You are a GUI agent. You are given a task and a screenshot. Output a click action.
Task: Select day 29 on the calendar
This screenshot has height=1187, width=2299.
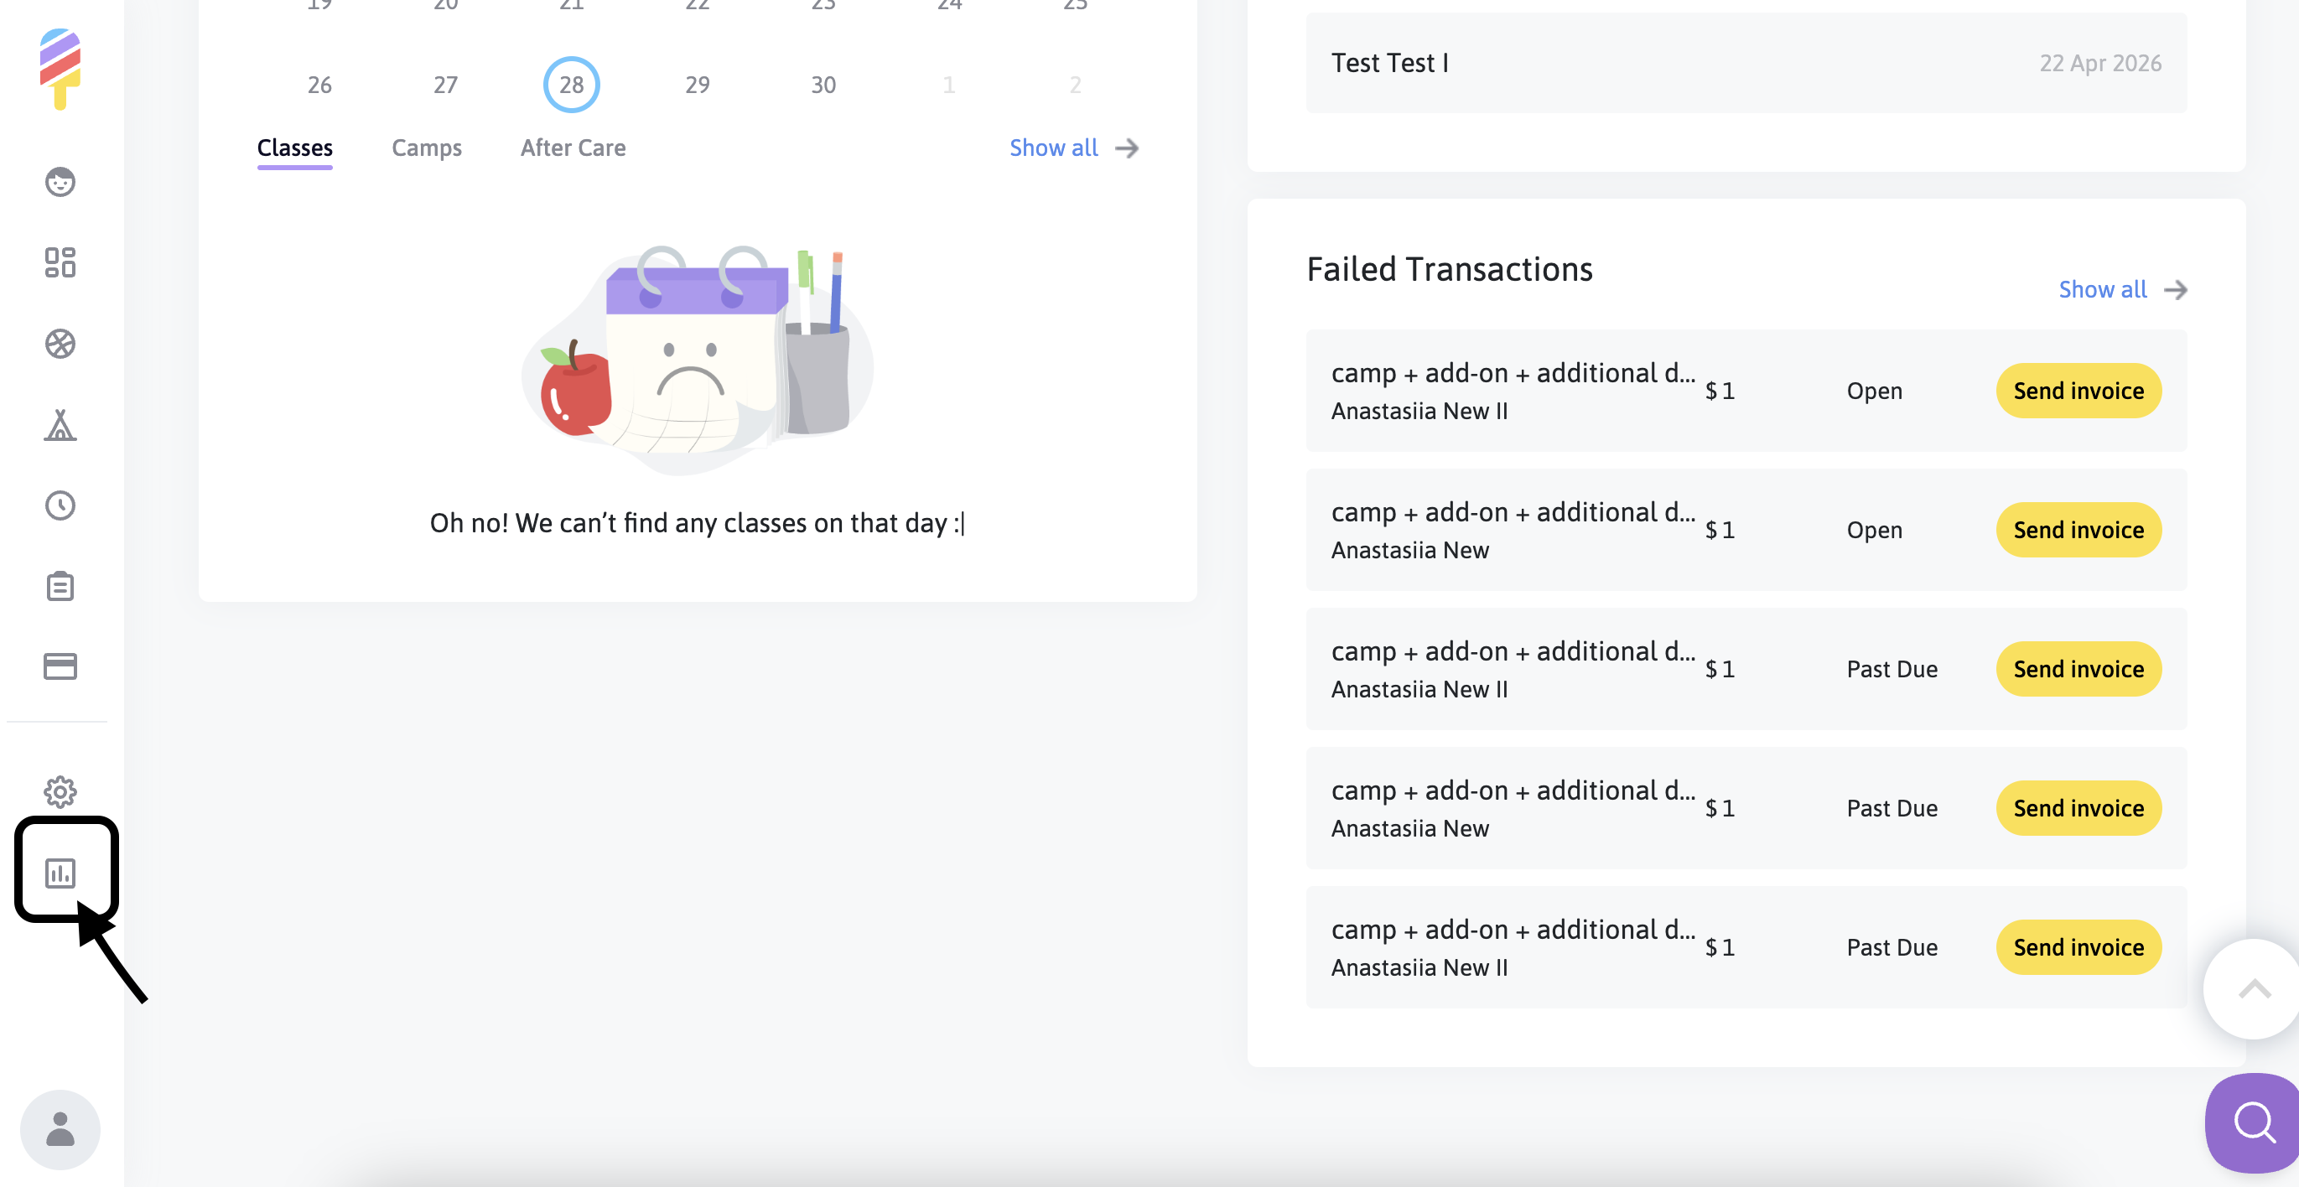(x=697, y=85)
